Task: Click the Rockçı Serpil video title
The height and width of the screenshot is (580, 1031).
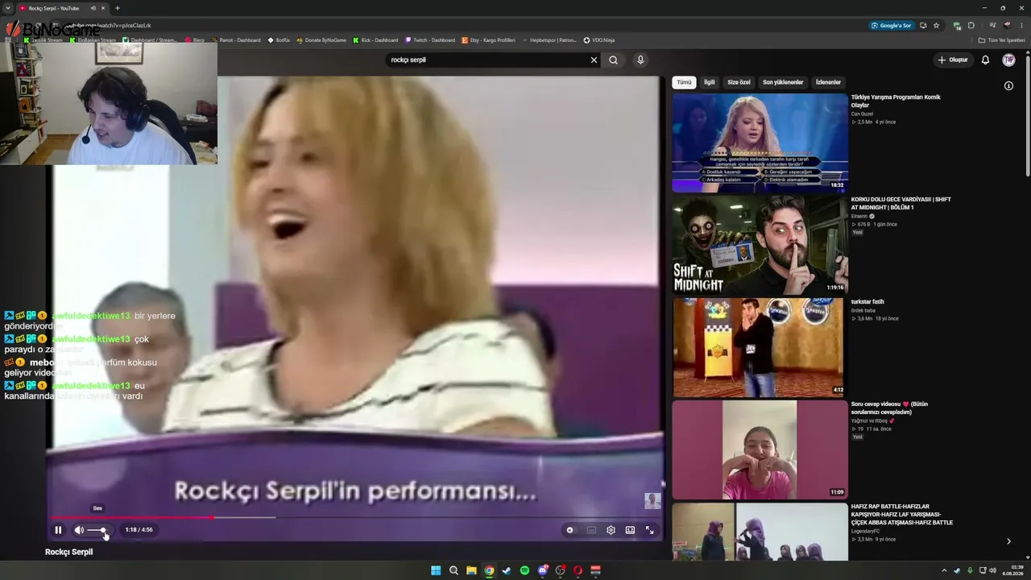Action: coord(69,552)
